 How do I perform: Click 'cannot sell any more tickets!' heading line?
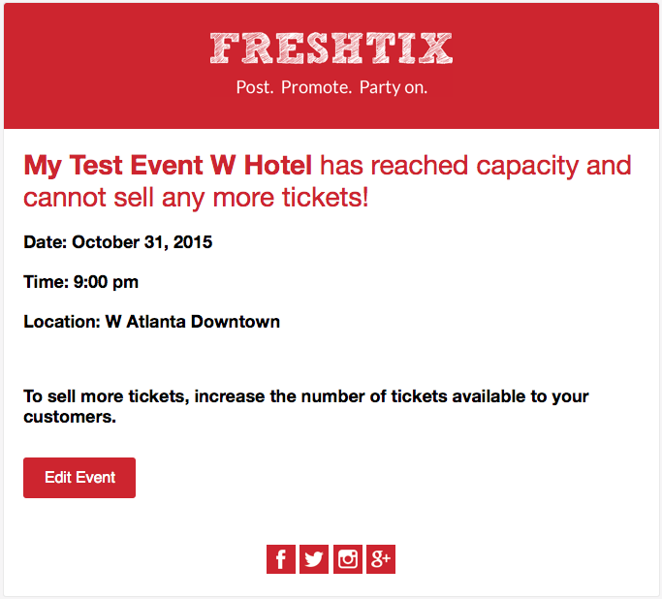(x=197, y=198)
